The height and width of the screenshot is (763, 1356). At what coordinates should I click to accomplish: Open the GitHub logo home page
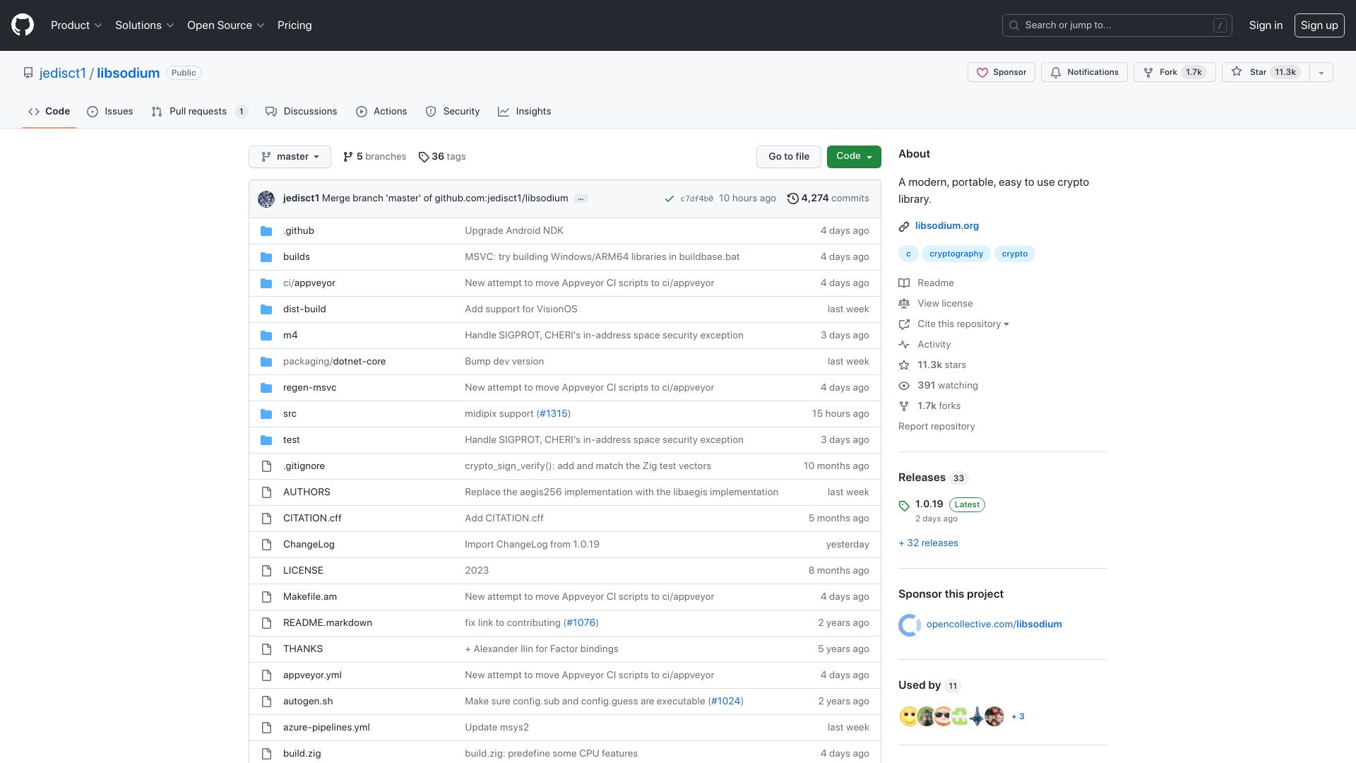(23, 25)
